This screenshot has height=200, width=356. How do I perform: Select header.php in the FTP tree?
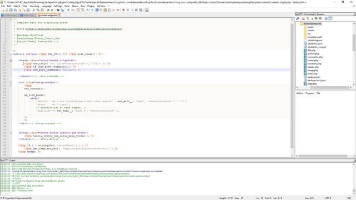(313, 67)
